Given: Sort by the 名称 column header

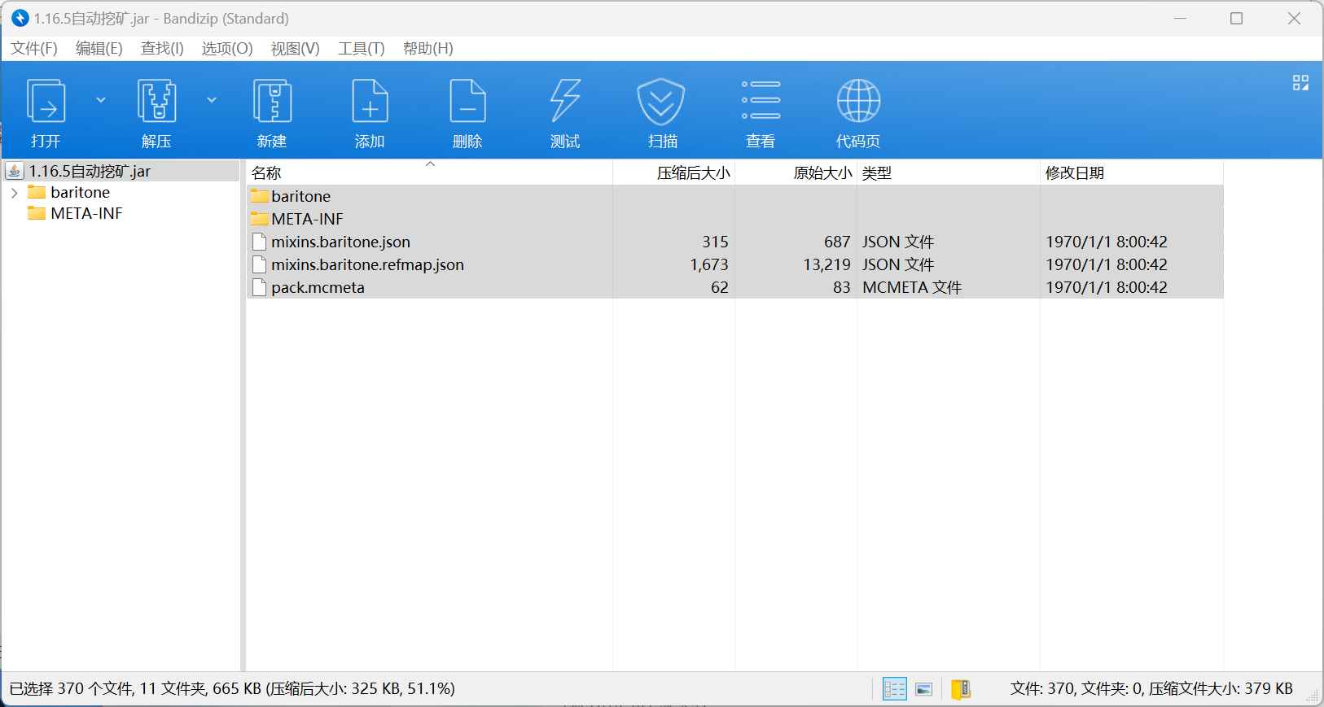Looking at the screenshot, I should 429,172.
